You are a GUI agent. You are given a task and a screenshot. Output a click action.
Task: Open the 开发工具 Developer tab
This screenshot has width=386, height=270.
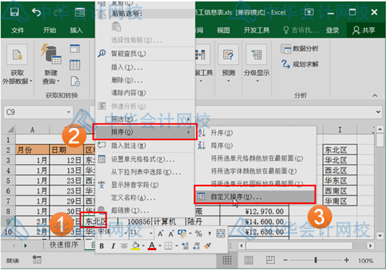(257, 31)
